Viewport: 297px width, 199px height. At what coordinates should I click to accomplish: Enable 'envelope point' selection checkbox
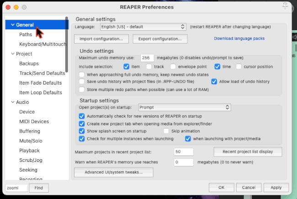pos(173,67)
